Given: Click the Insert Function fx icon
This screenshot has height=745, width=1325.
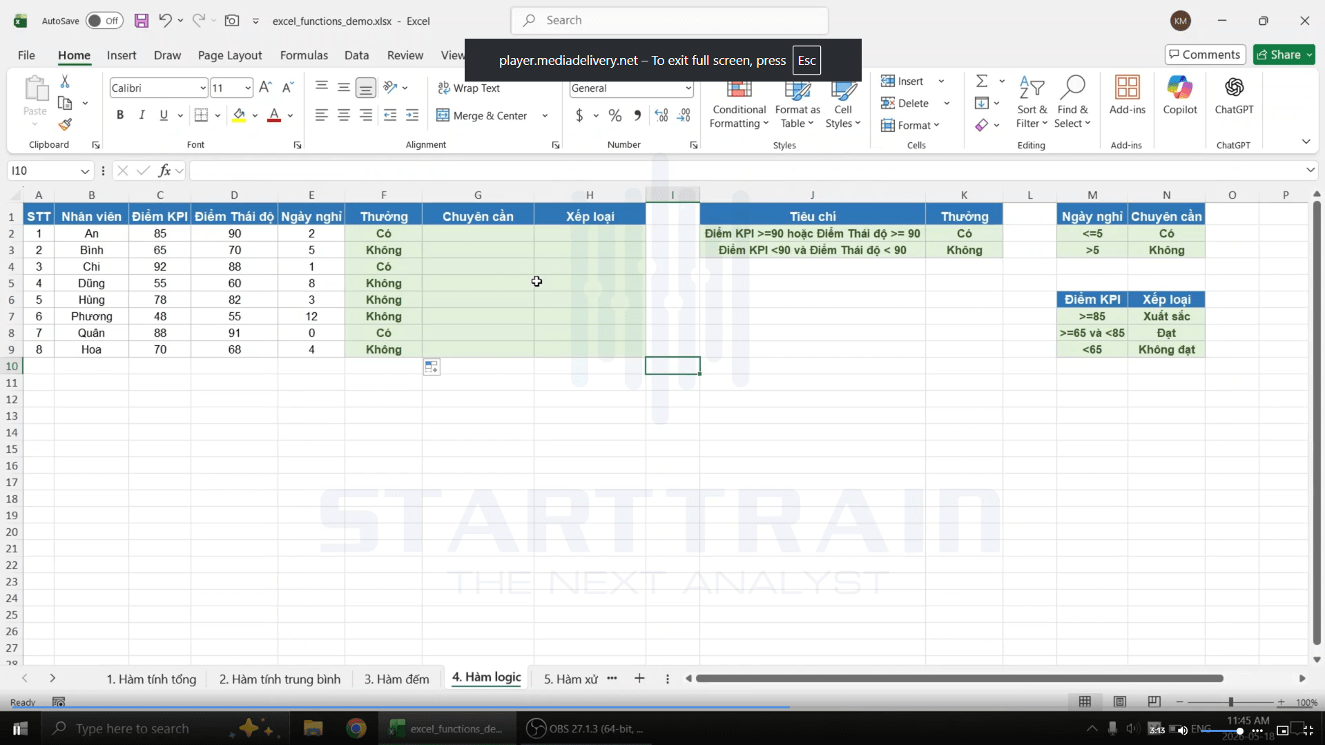Looking at the screenshot, I should pyautogui.click(x=164, y=171).
